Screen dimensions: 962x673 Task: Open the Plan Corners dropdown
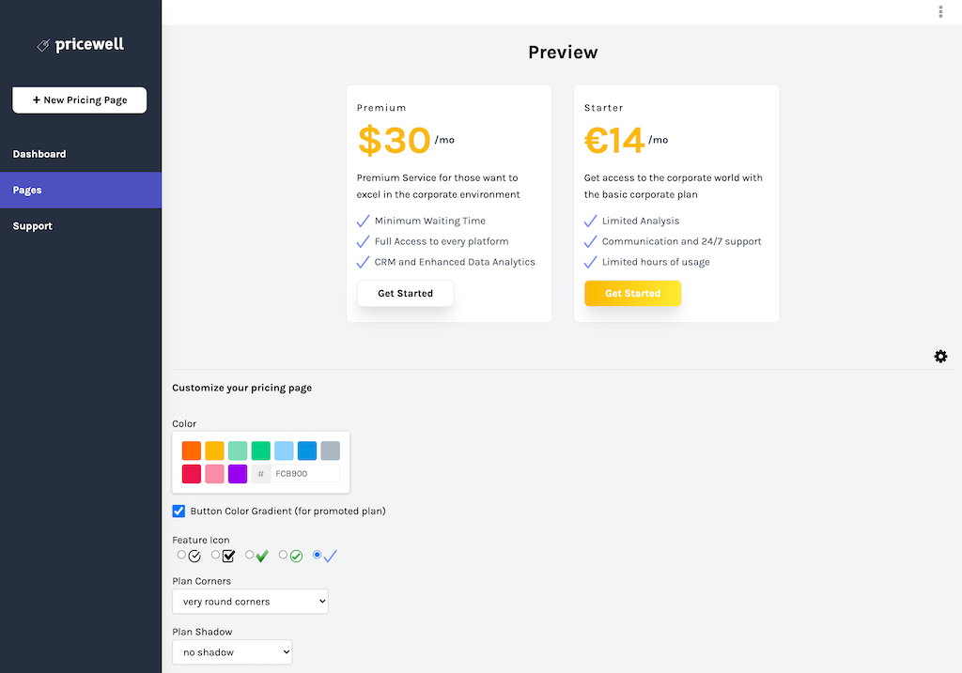pos(250,602)
